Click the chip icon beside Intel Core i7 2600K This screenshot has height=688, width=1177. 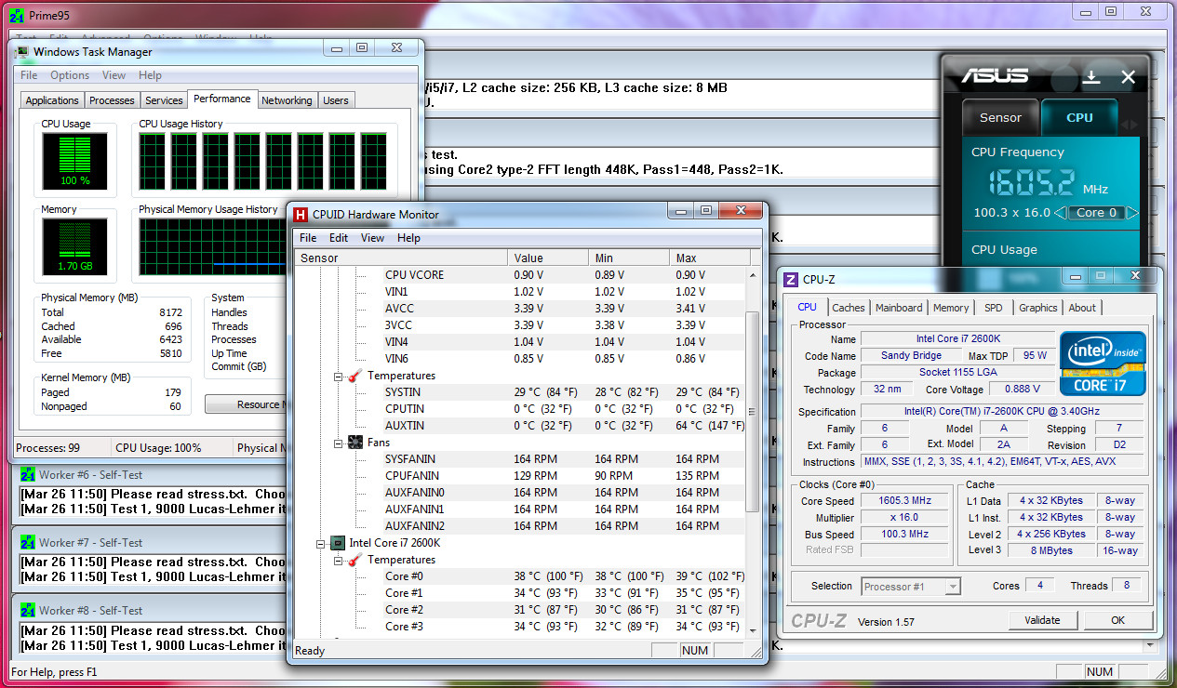pyautogui.click(x=338, y=543)
